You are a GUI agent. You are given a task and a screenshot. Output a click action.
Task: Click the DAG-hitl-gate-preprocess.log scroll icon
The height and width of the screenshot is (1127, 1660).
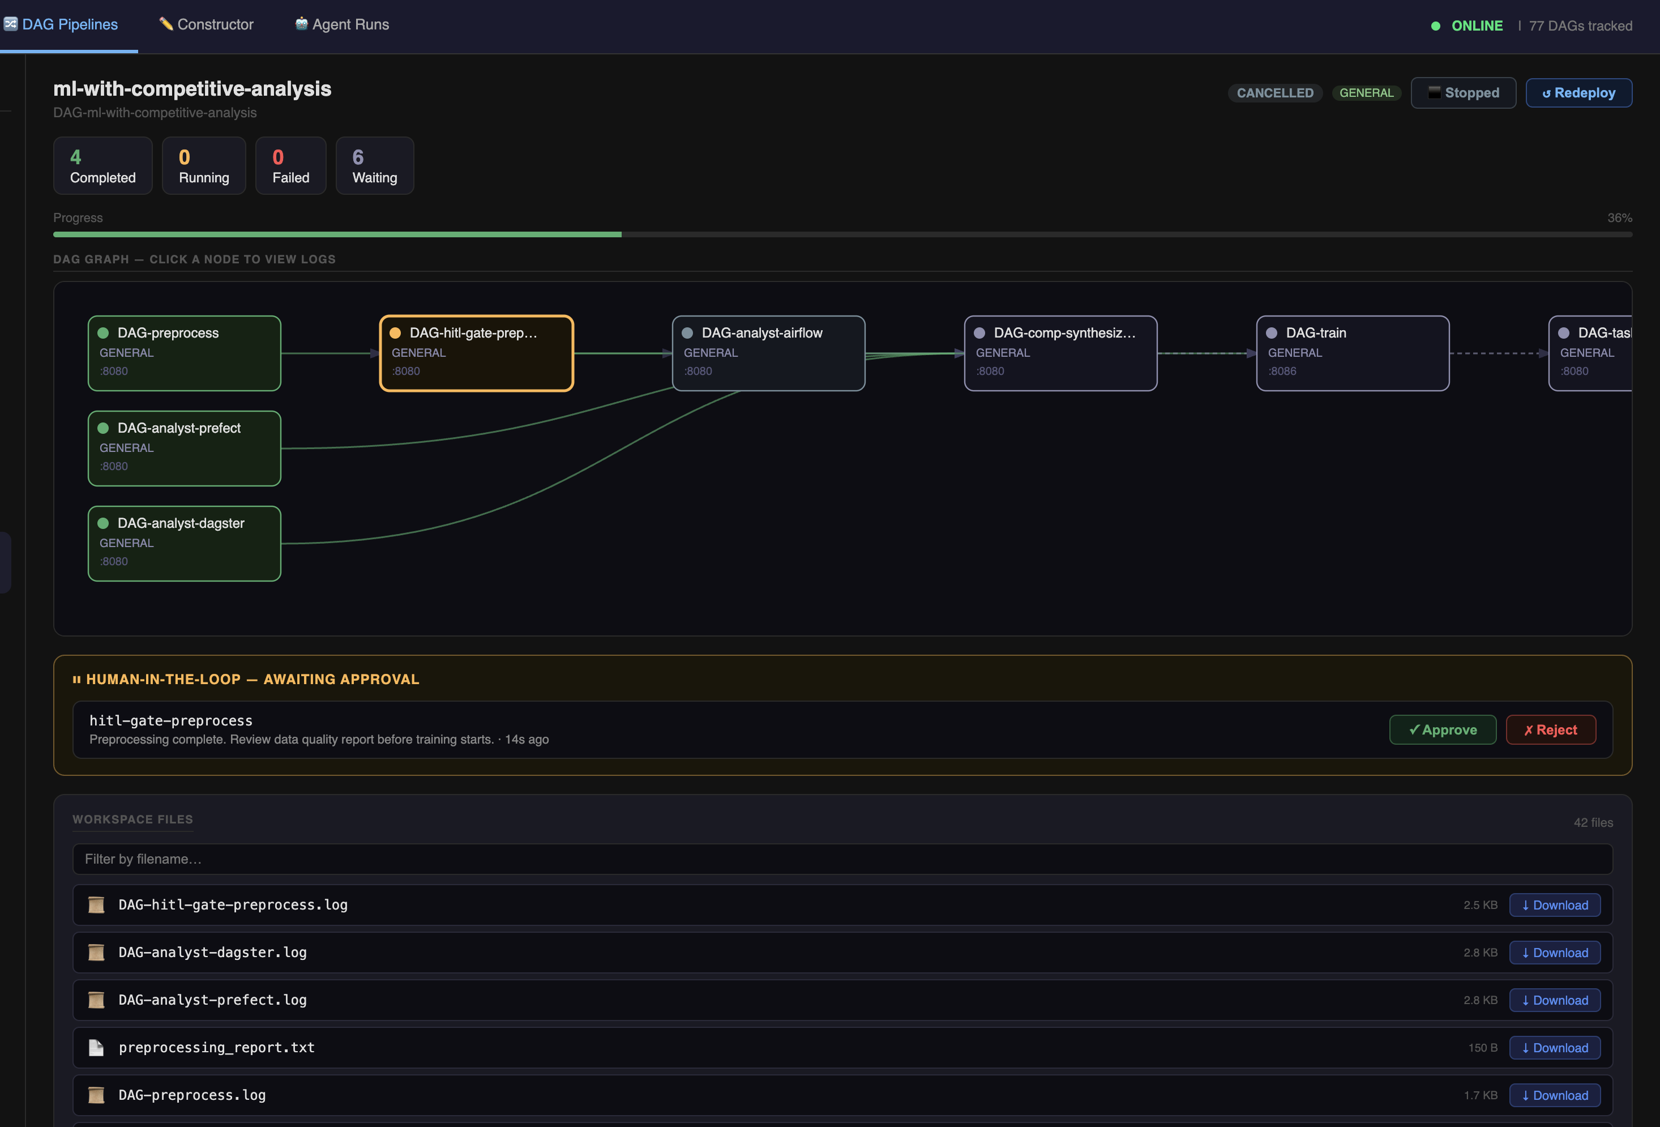(x=96, y=905)
